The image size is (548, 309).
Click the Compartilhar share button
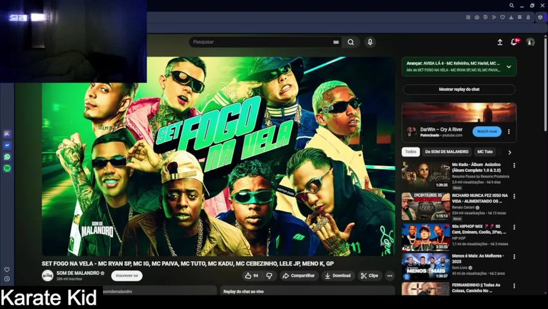tap(299, 276)
